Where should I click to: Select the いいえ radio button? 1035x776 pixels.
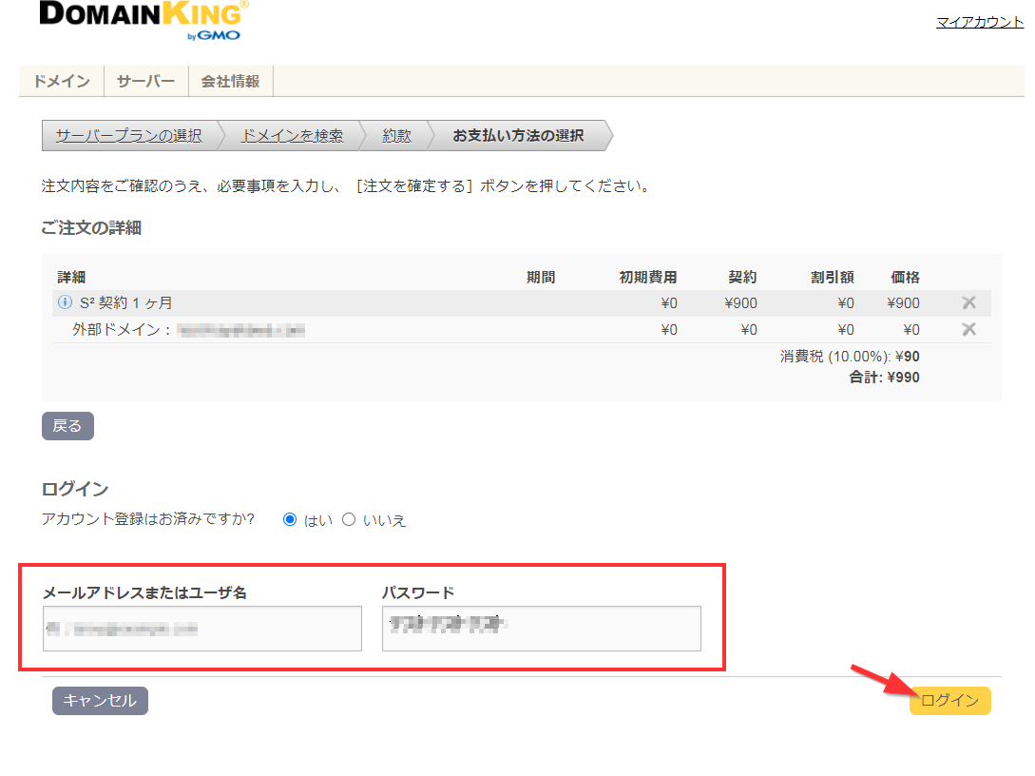click(x=349, y=519)
